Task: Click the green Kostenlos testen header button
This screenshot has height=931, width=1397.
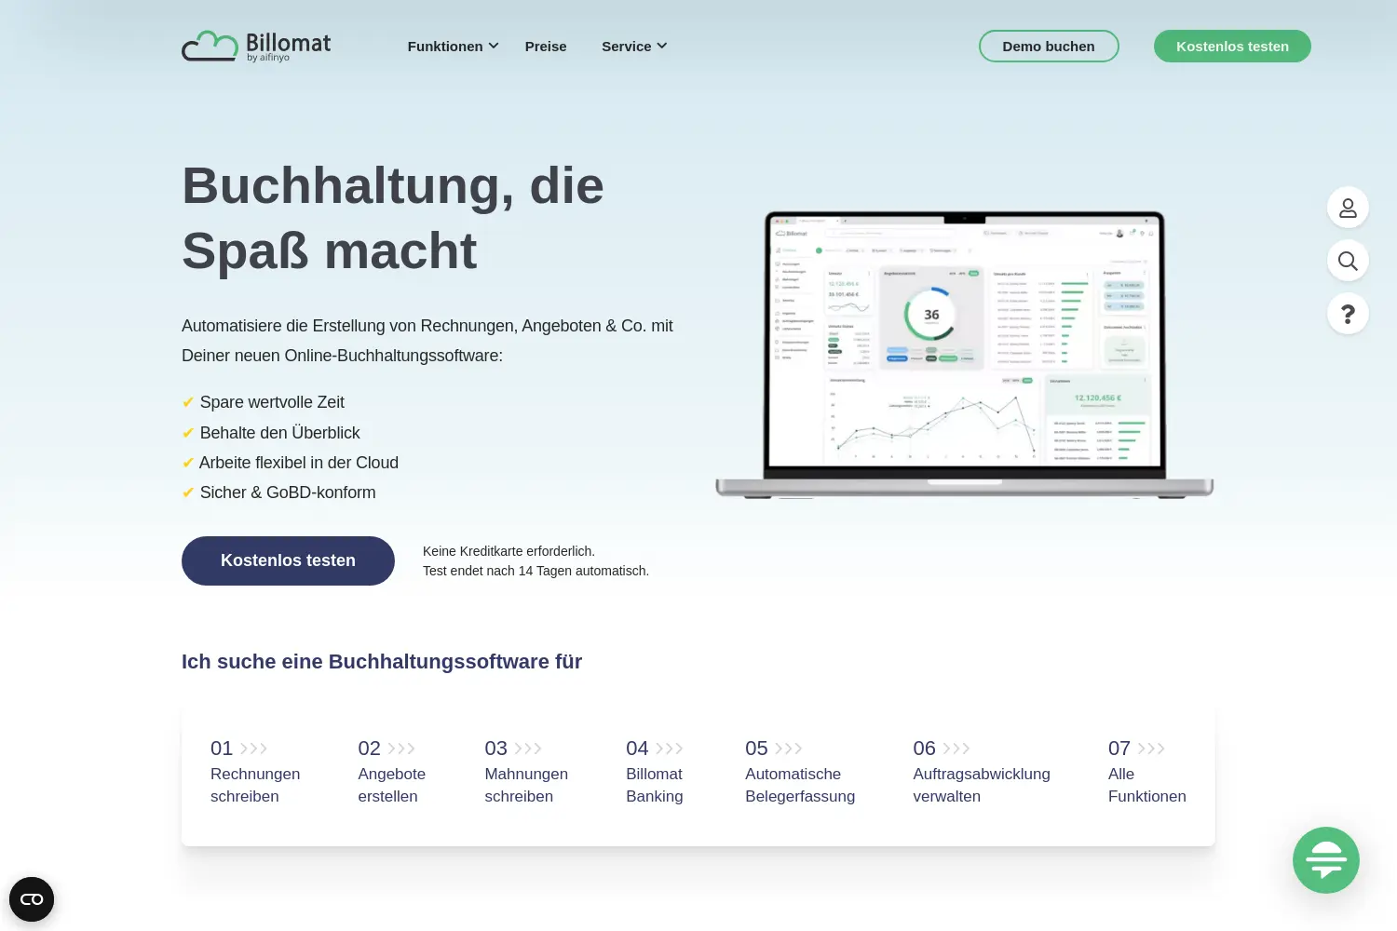Action: pyautogui.click(x=1232, y=47)
